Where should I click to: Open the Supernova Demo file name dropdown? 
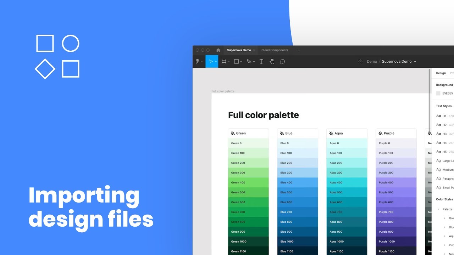[x=415, y=62]
